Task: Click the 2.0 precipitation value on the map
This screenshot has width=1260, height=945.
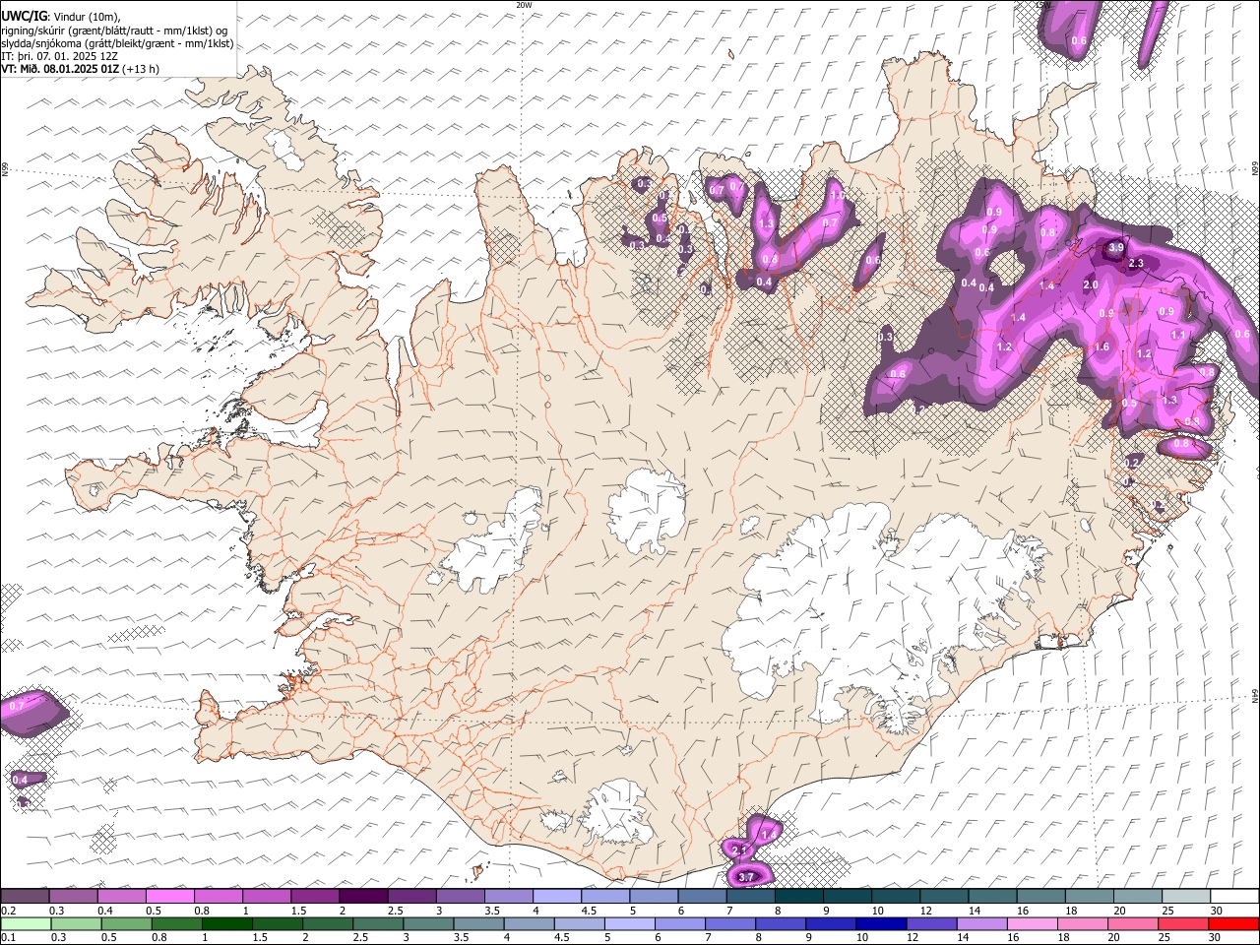Action: click(x=1090, y=284)
